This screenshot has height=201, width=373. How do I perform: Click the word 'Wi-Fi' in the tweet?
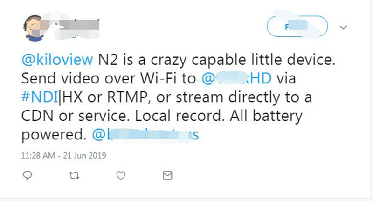pos(159,79)
